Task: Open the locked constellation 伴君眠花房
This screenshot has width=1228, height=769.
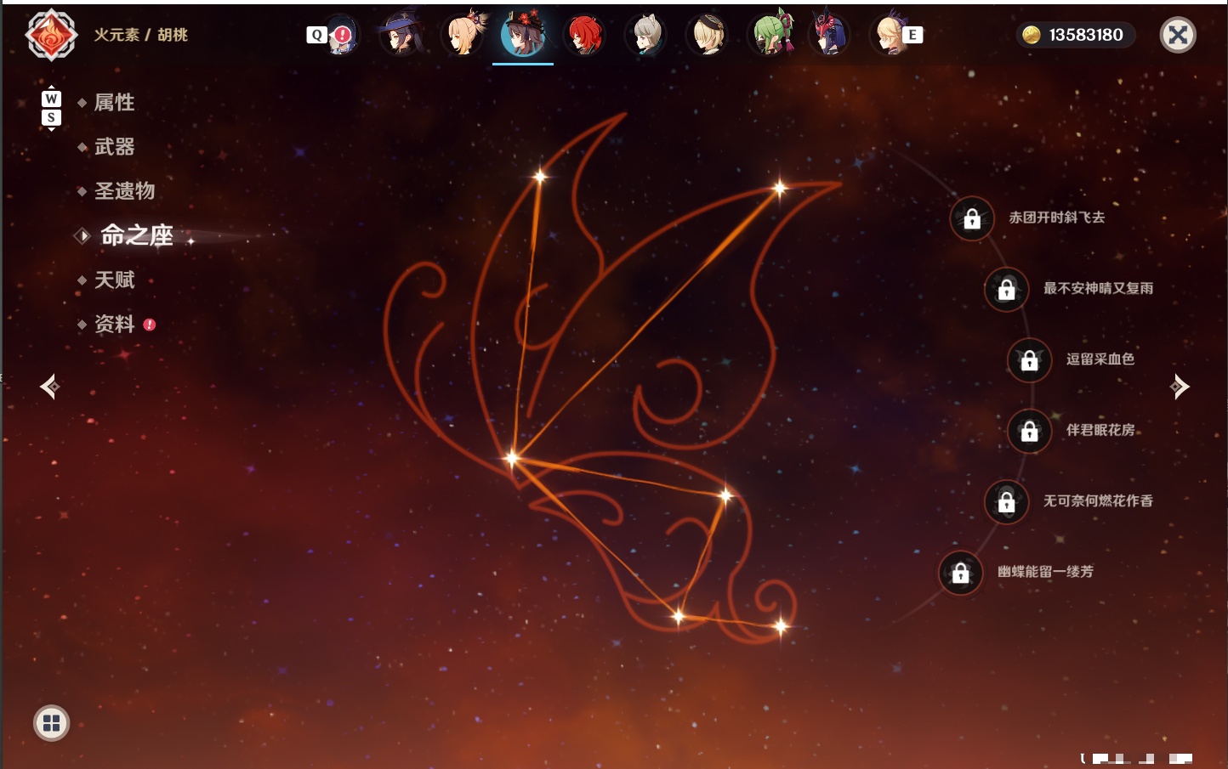Action: point(1030,431)
